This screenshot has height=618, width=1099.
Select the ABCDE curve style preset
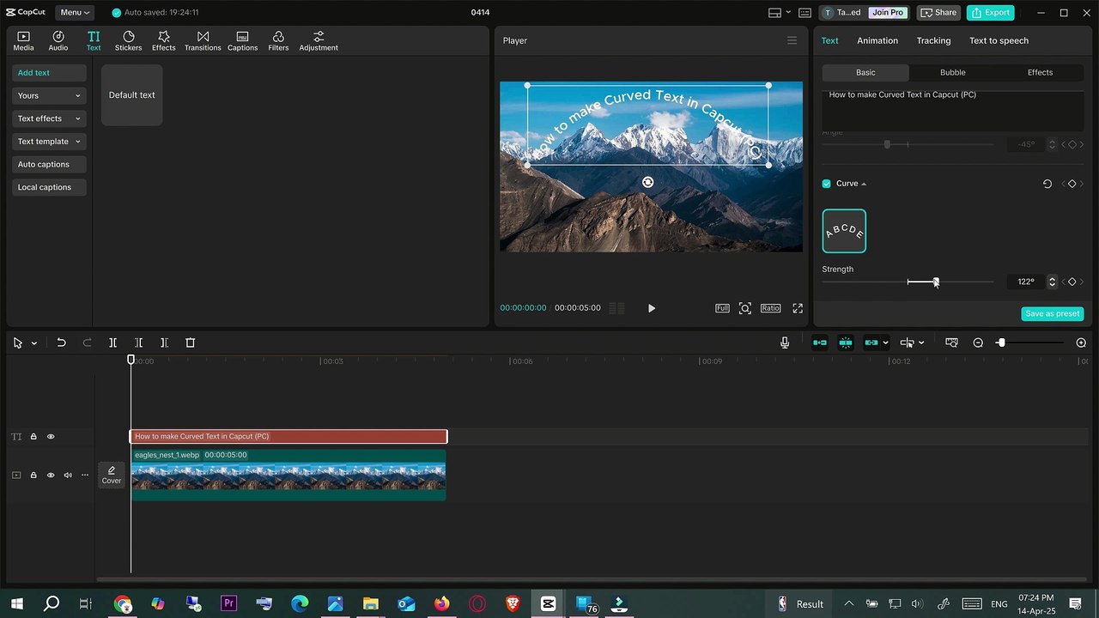point(844,231)
